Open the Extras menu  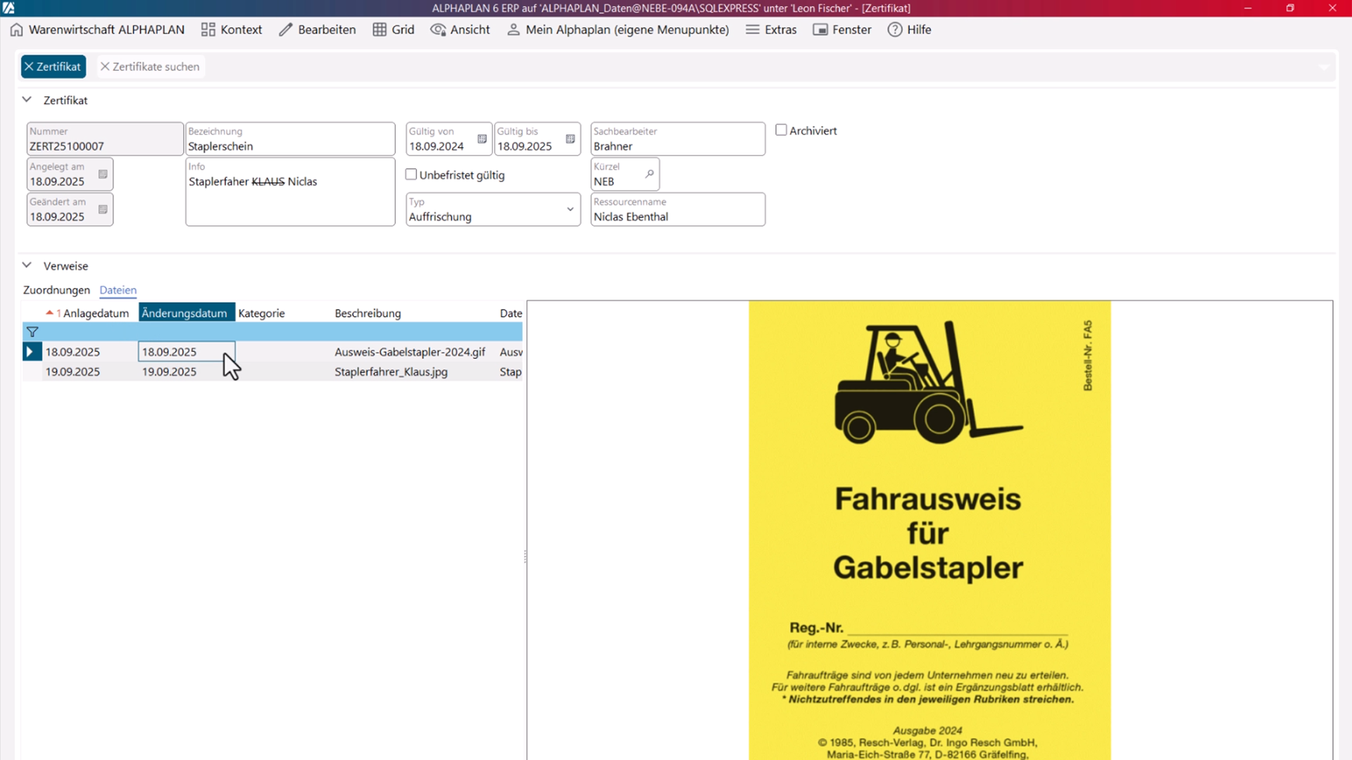coord(771,30)
